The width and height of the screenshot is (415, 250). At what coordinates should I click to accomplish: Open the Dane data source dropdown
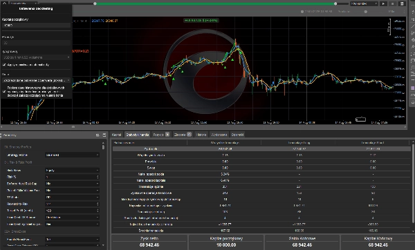point(36,80)
